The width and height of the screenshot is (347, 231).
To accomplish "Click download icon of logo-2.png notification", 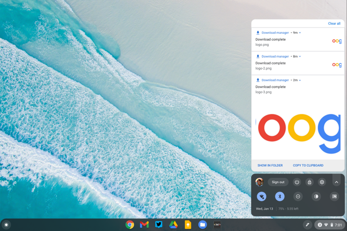I will point(258,56).
